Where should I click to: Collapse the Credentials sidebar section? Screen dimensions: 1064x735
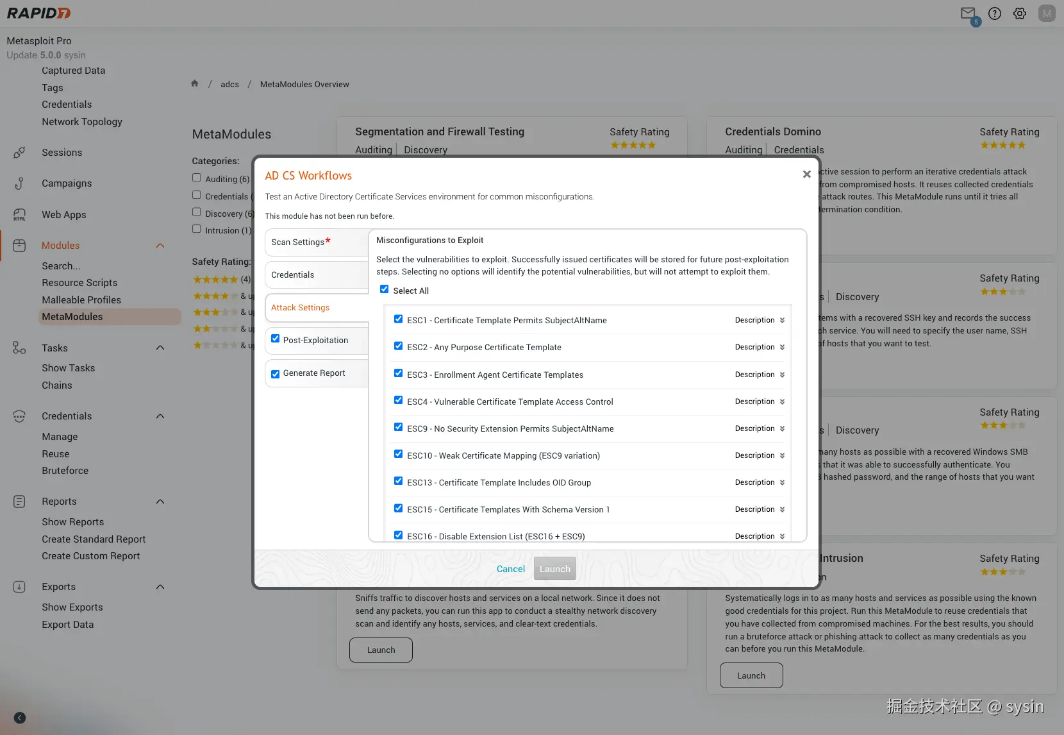tap(160, 416)
